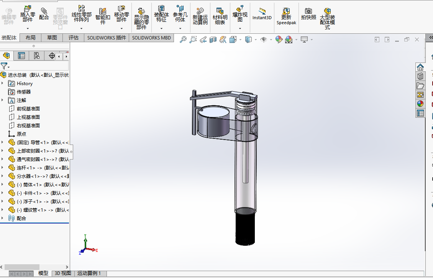Toggle Large Assembly Mode (大型装配体模式)

327,19
